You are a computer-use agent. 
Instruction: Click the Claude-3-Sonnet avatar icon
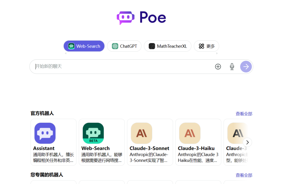point(141,133)
